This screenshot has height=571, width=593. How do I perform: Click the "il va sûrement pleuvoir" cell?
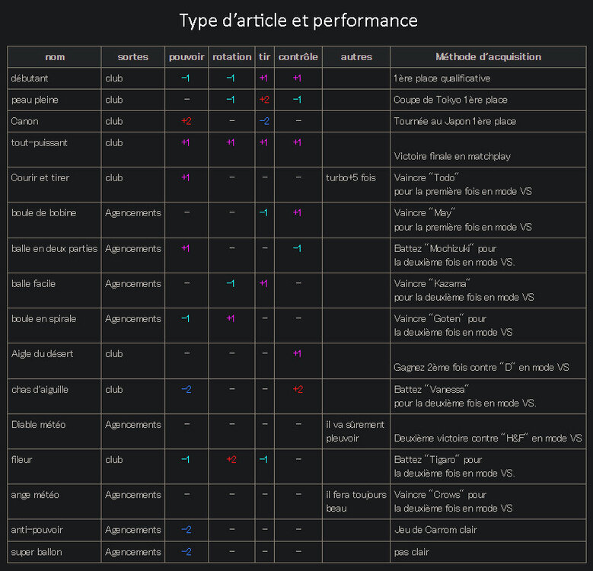click(x=355, y=432)
